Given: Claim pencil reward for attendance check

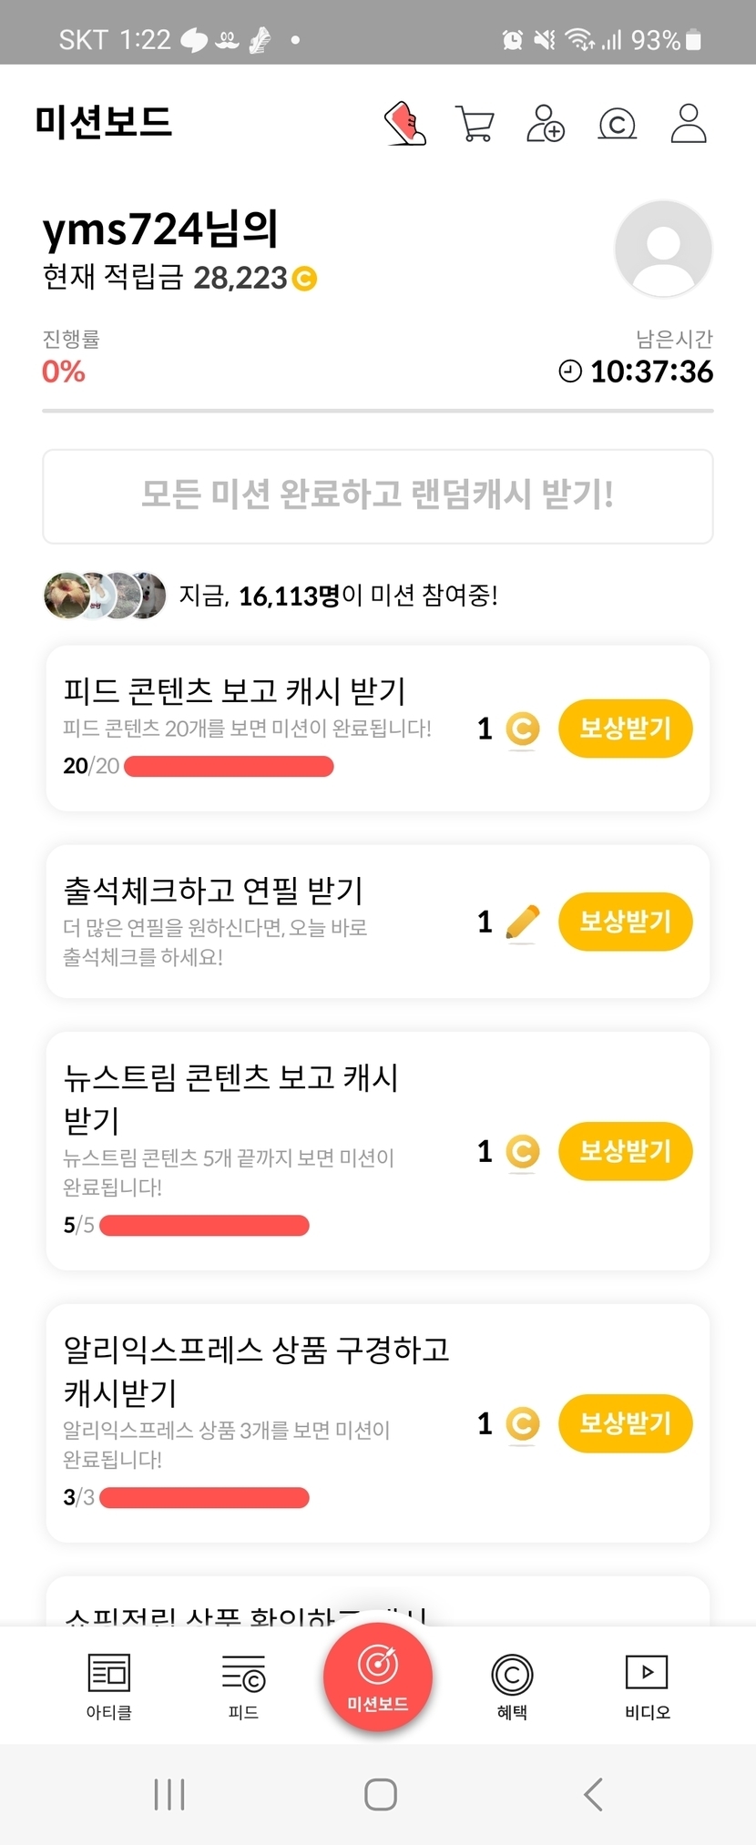Looking at the screenshot, I should (625, 922).
